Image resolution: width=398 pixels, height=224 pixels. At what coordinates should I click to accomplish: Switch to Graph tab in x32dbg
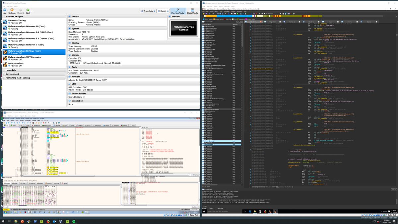[14, 125]
